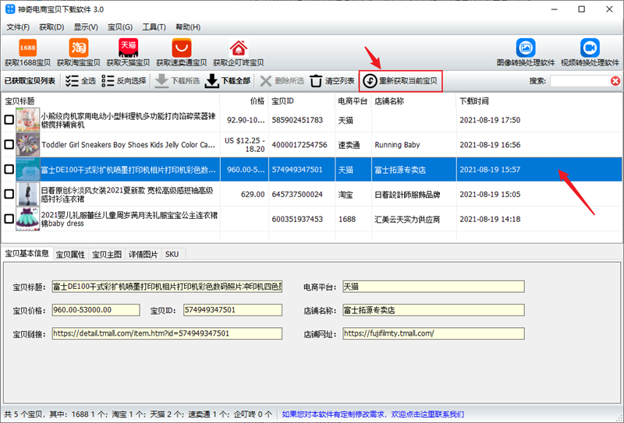
Task: Click the 店铺名称 field showing 富士拓源专卖店
Action: tap(434, 310)
